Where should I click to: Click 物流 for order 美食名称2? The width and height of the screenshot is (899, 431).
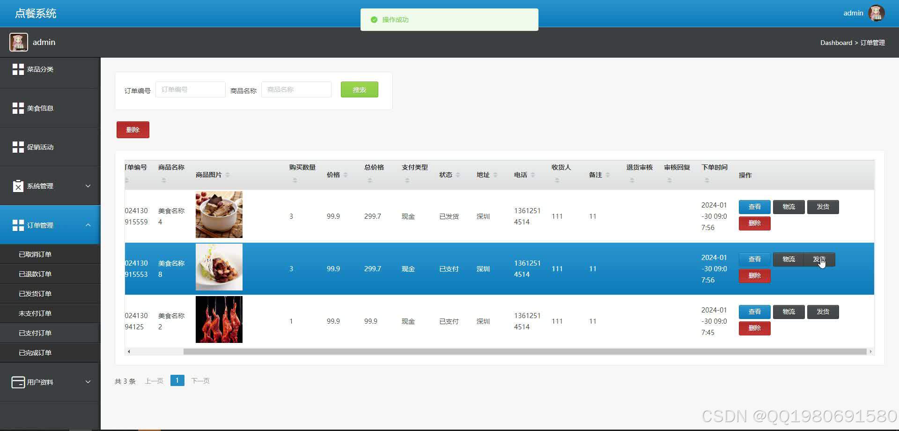point(789,312)
